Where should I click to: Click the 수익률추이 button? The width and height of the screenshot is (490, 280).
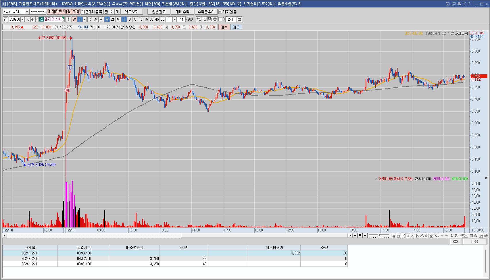click(206, 12)
